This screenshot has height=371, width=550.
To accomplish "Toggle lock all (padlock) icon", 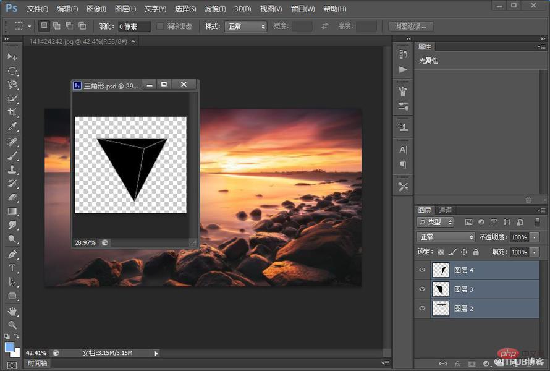I will (476, 252).
